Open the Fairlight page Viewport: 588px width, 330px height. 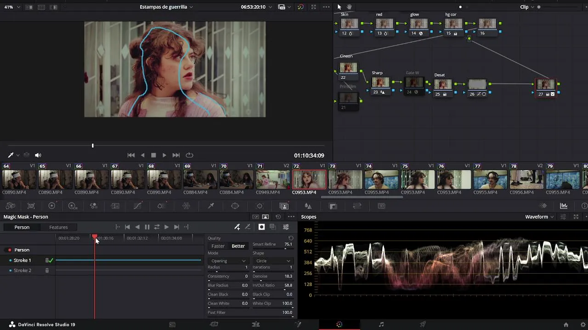[381, 324]
